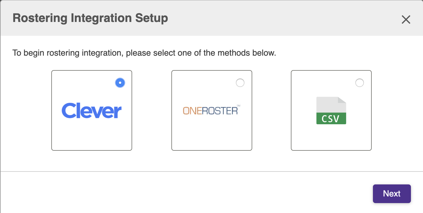This screenshot has height=213, width=423.
Task: Click the OneRoster logo
Action: [211, 110]
